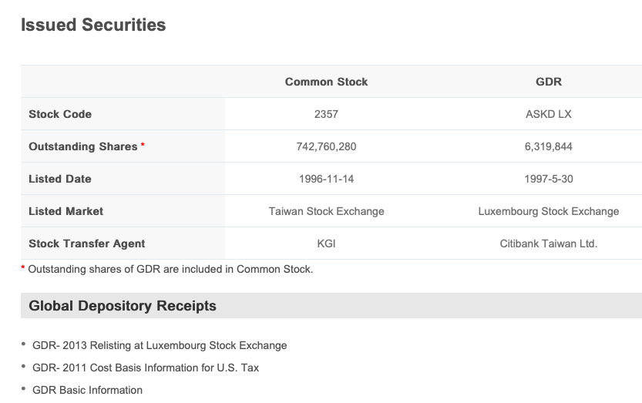Click the footnote about GDR outstanding shares

point(170,270)
